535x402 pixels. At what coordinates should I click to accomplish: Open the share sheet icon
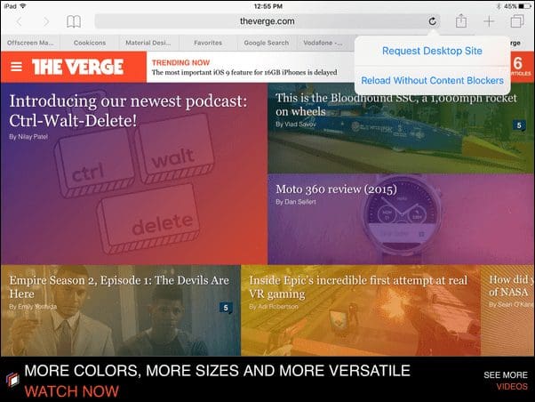(461, 20)
